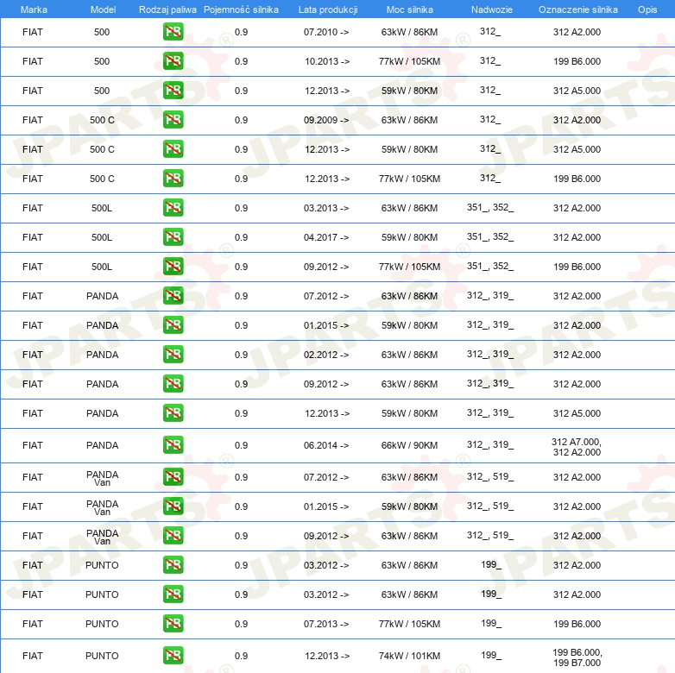Click fuel icon in PANDA 02.2012 row
Image resolution: width=675 pixels, height=673 pixels.
[x=173, y=354]
